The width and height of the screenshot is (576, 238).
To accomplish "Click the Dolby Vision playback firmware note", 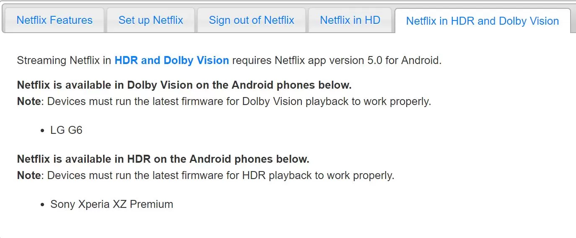I will [x=224, y=101].
